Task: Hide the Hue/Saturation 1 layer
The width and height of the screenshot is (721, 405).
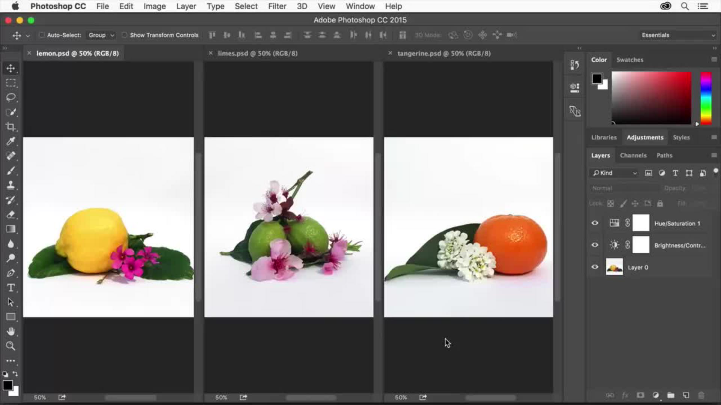Action: [595, 223]
